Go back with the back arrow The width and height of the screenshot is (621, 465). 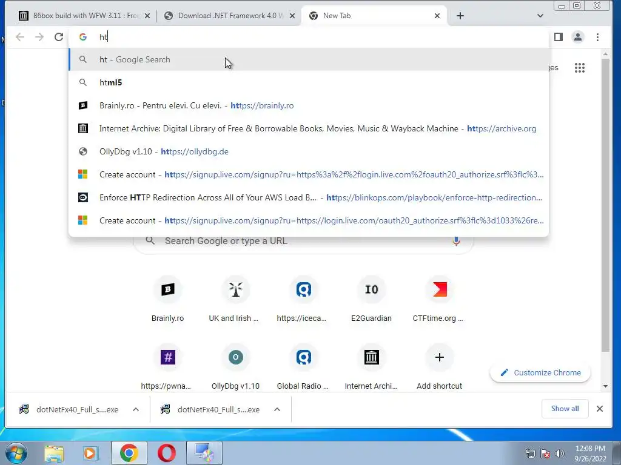coord(20,37)
